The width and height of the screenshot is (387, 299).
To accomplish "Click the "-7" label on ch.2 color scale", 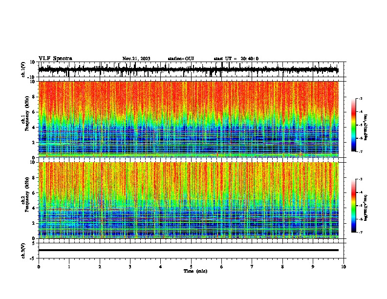I will pyautogui.click(x=361, y=232).
